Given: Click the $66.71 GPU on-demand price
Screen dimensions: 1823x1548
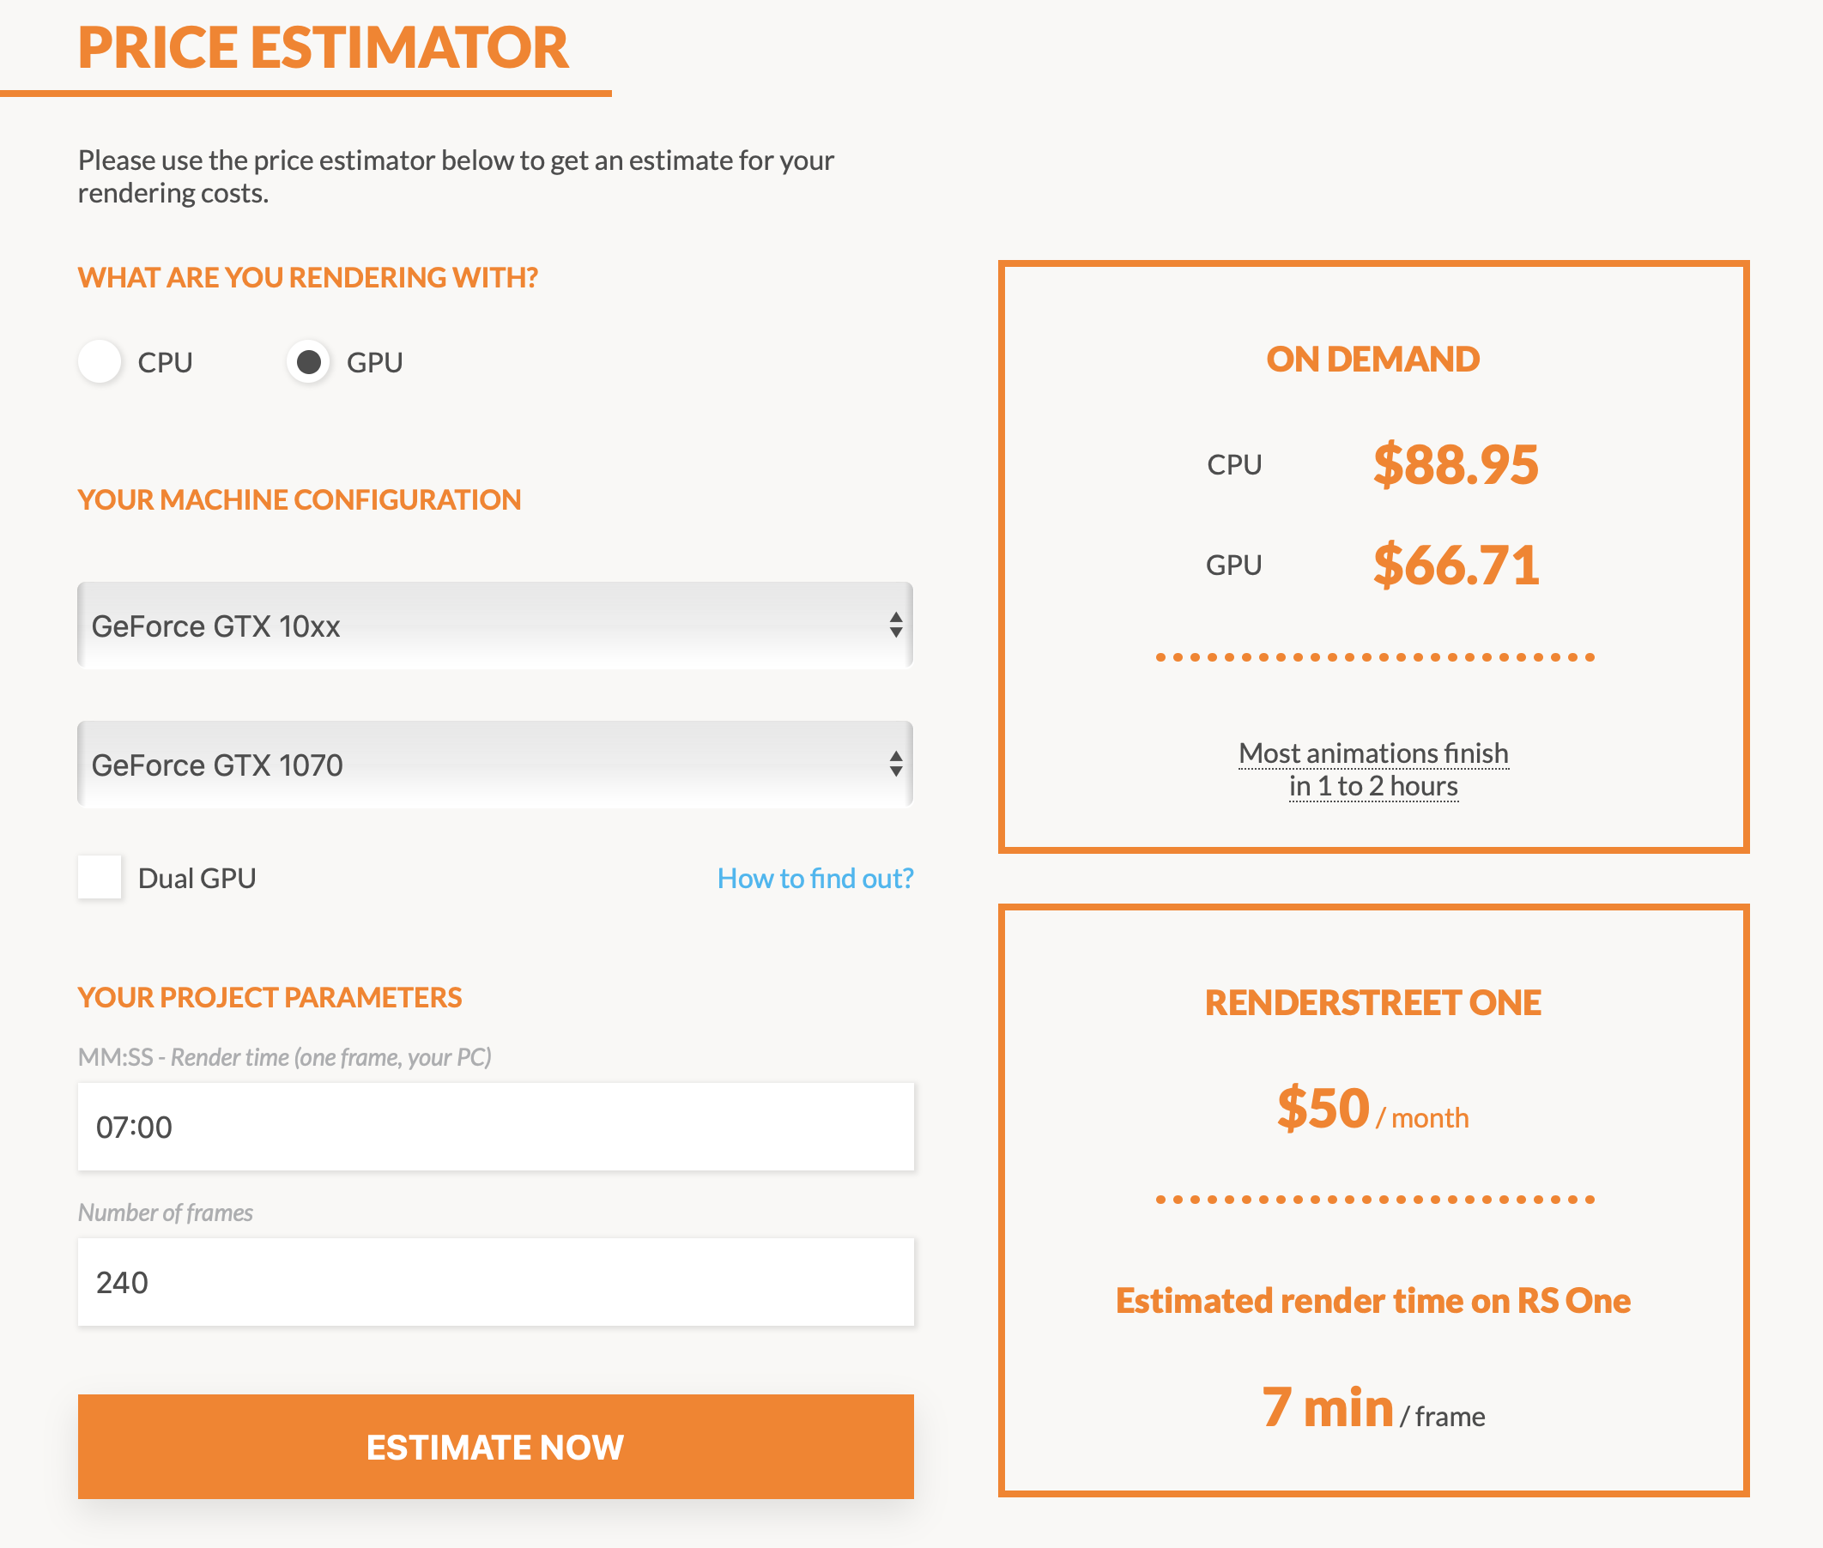Looking at the screenshot, I should tap(1456, 565).
